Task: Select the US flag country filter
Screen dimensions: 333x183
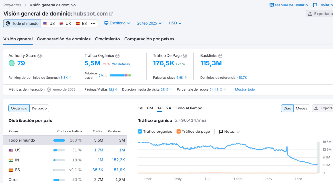Action: pos(49,23)
